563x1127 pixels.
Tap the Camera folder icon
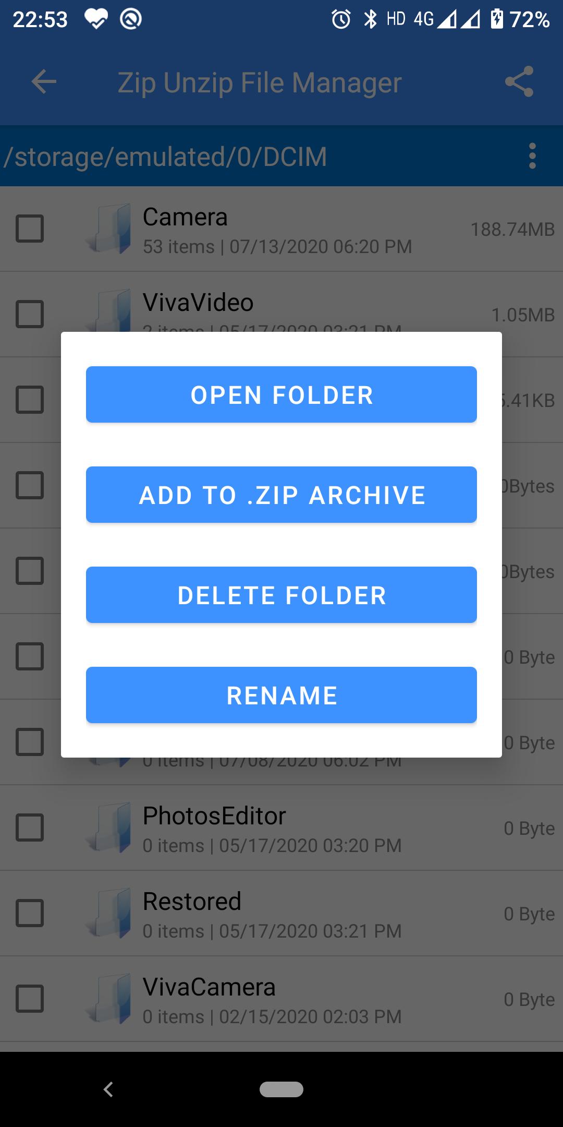108,229
